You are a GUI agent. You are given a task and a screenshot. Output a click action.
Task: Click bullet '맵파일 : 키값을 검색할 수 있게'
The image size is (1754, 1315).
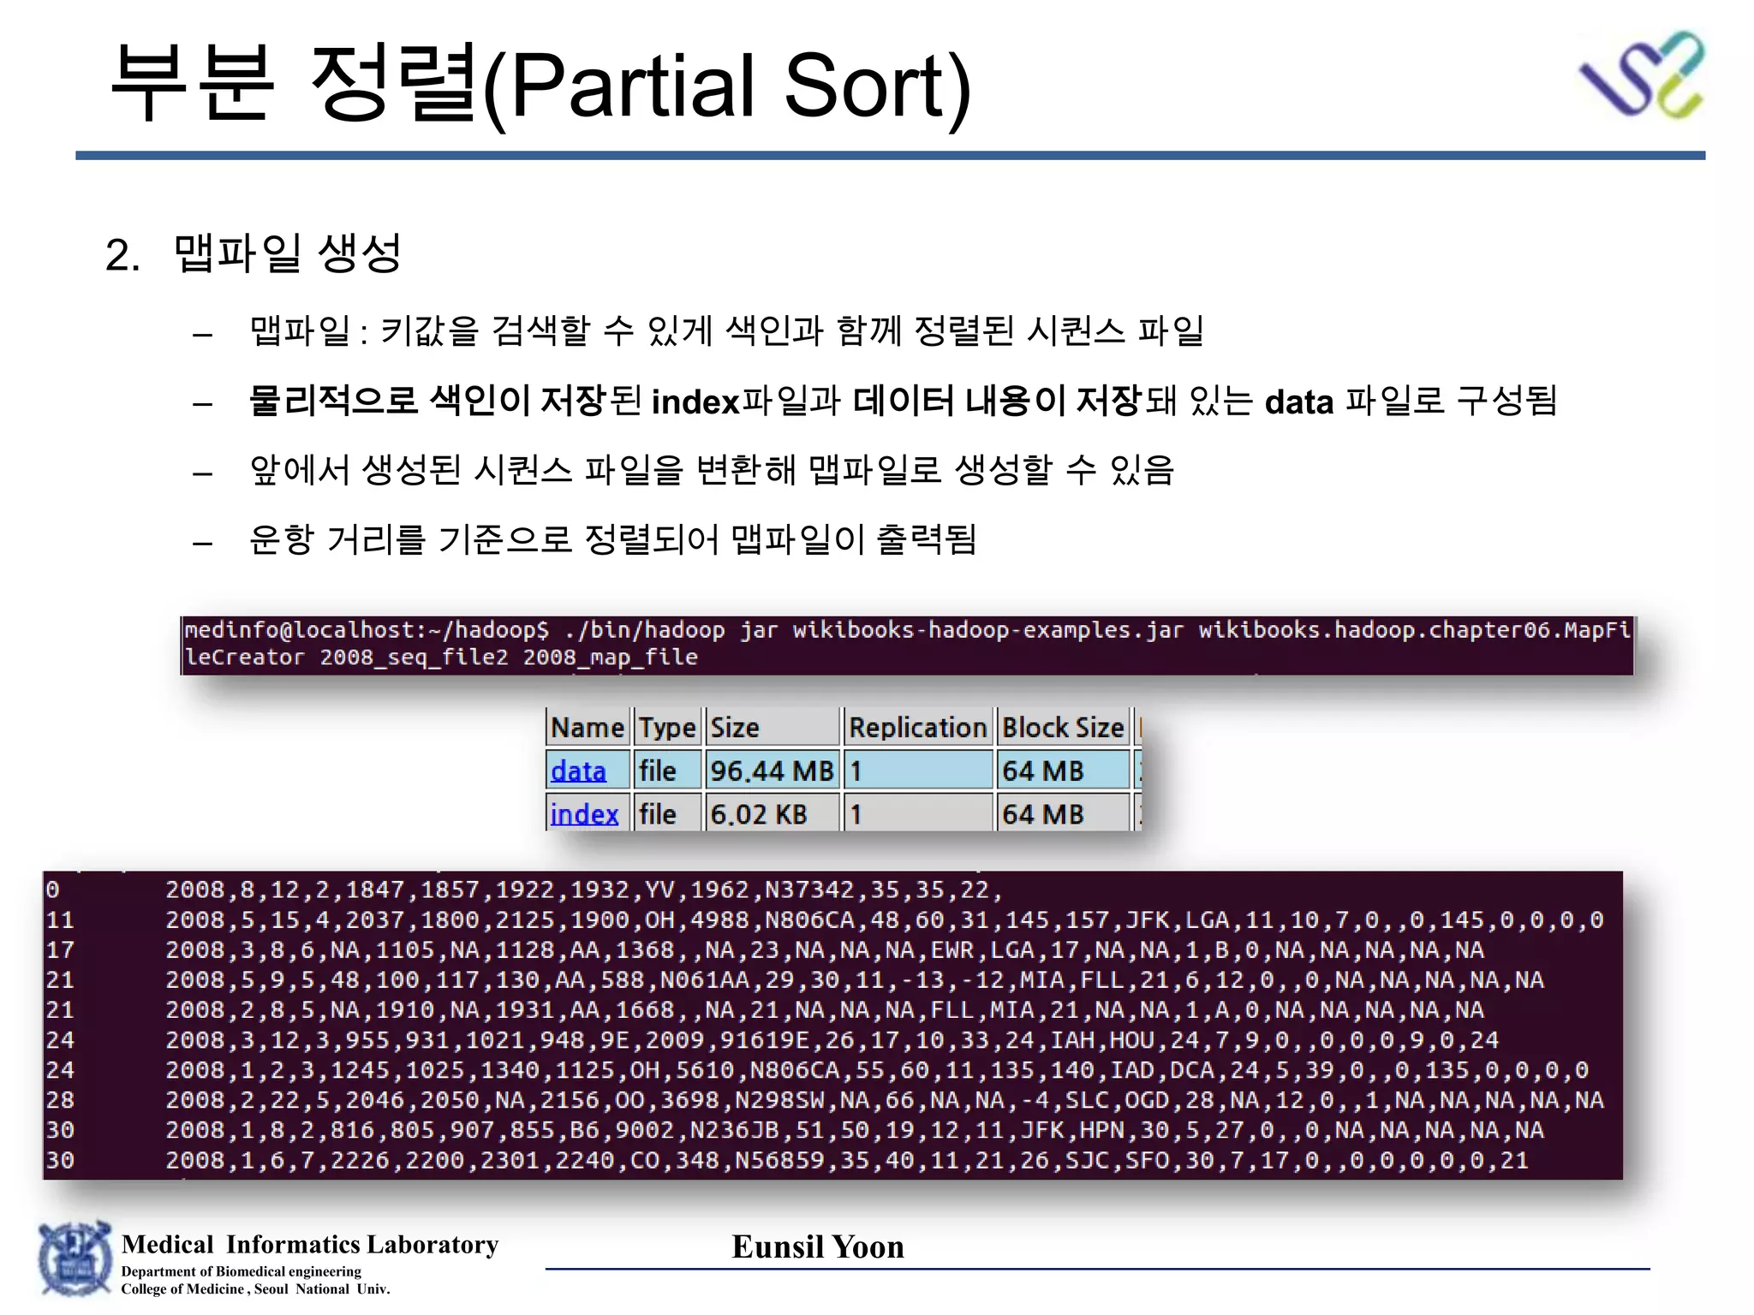click(727, 330)
